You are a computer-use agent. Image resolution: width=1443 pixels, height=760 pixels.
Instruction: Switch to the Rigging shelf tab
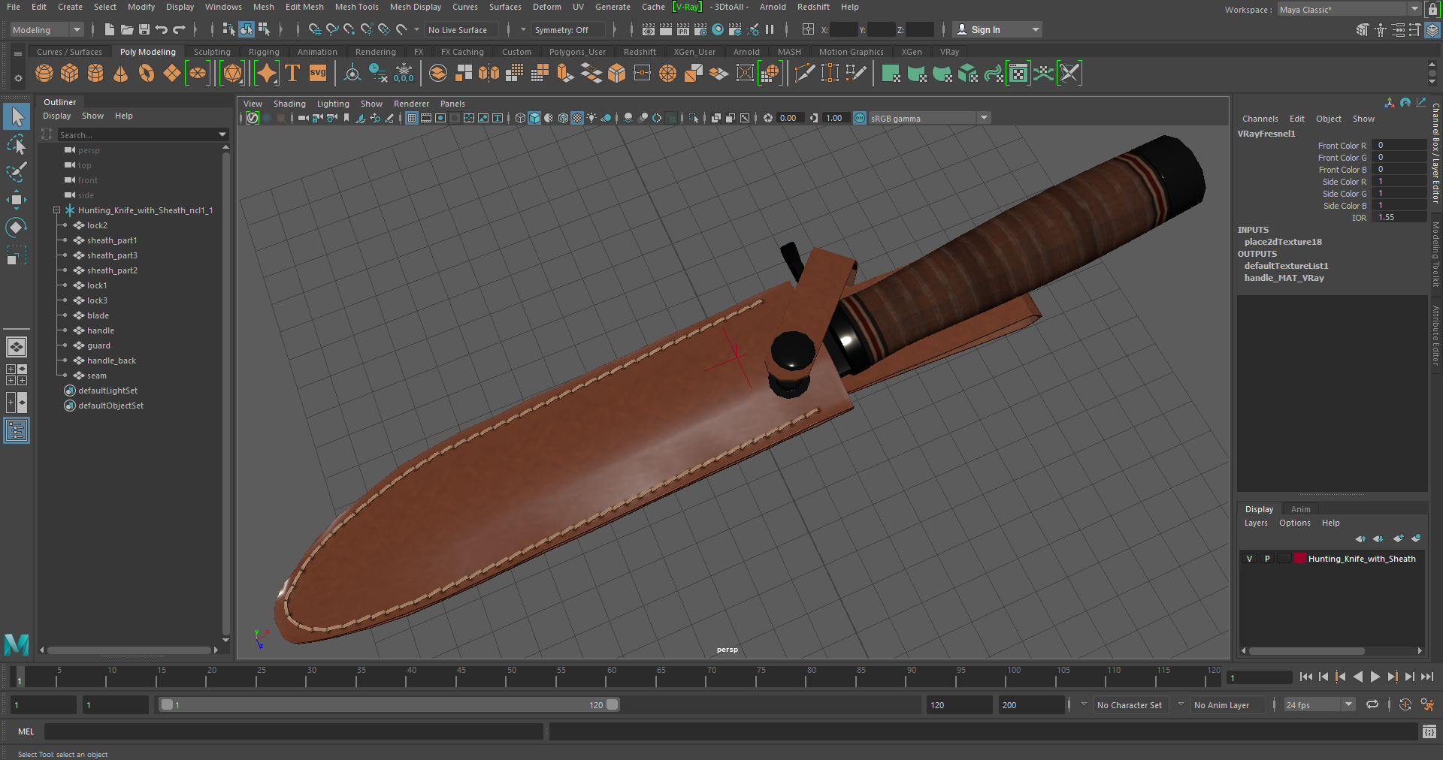pos(264,52)
